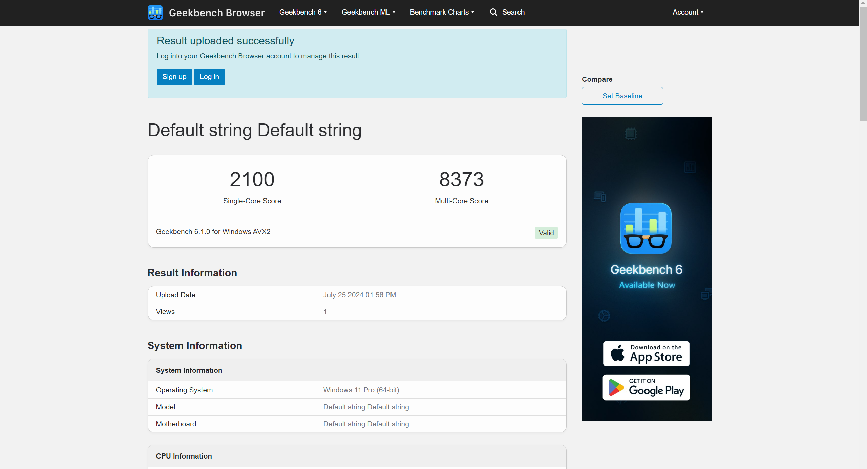Open the Download on the App Store badge
Screen dimensions: 867x469
point(646,353)
